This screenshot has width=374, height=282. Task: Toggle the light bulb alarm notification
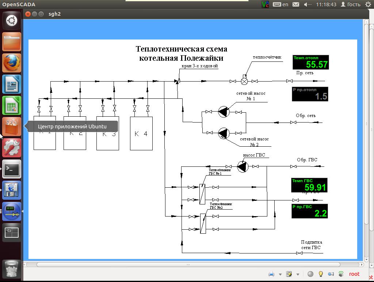pos(321,274)
